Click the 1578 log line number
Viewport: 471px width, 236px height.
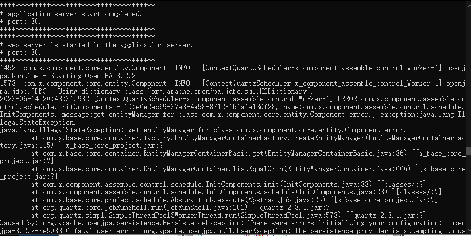pos(9,84)
